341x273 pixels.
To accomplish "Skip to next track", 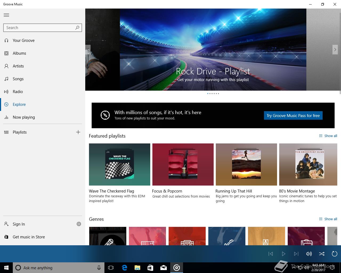I will [x=296, y=254].
